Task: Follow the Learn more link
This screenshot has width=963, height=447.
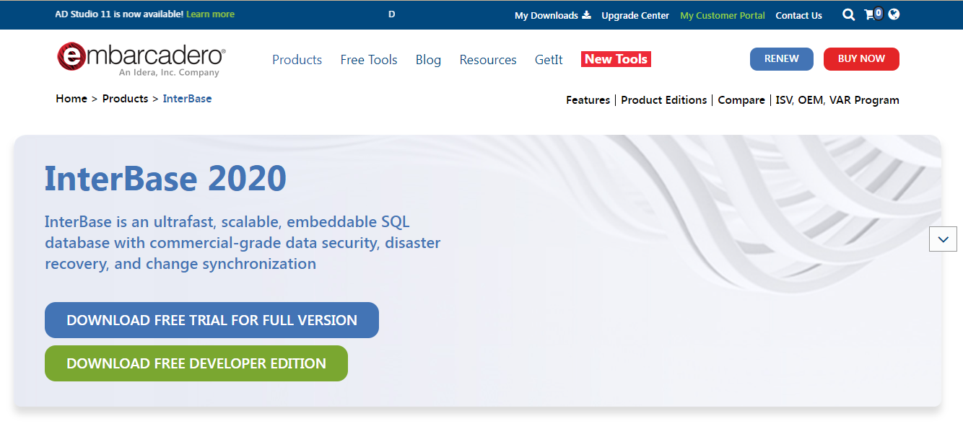Action: pos(210,14)
